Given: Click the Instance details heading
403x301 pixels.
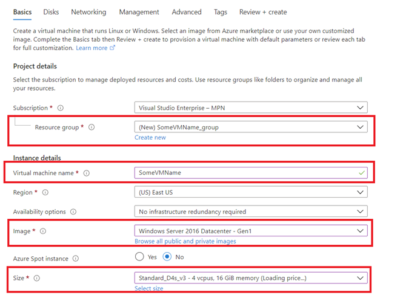Looking at the screenshot, I should tap(37, 158).
